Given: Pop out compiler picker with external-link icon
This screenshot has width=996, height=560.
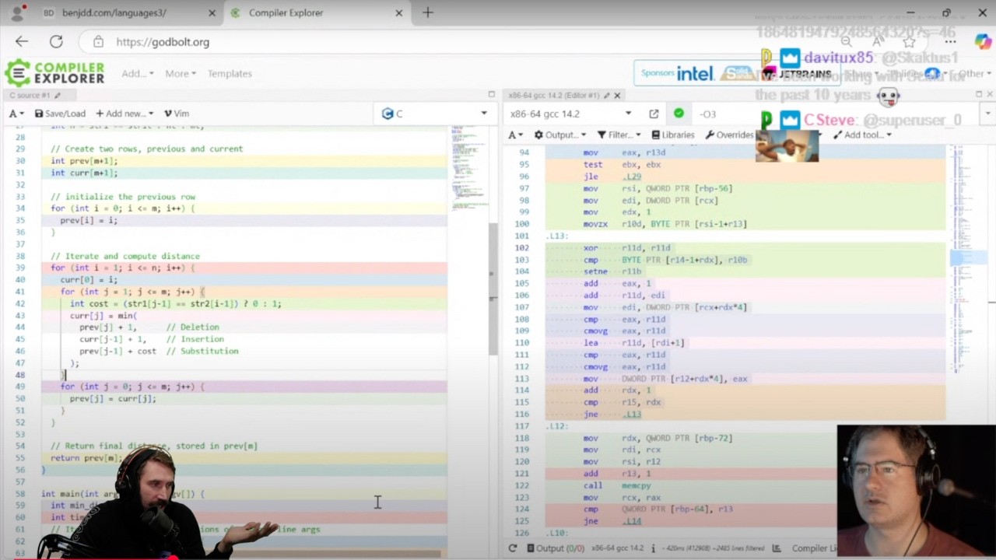Looking at the screenshot, I should 654,114.
